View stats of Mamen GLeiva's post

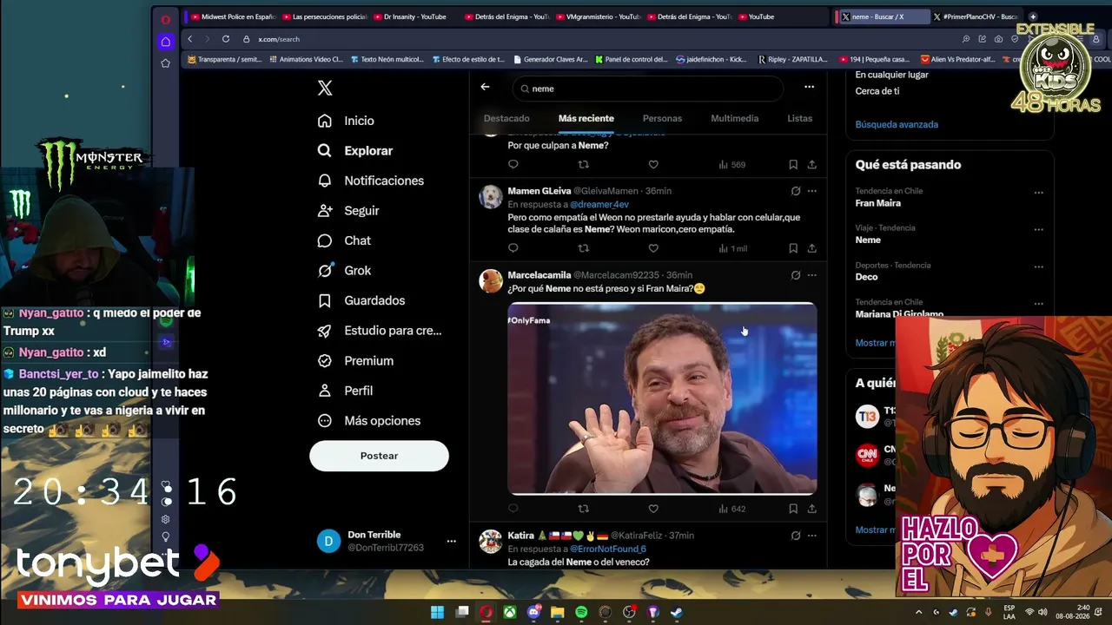pos(732,248)
